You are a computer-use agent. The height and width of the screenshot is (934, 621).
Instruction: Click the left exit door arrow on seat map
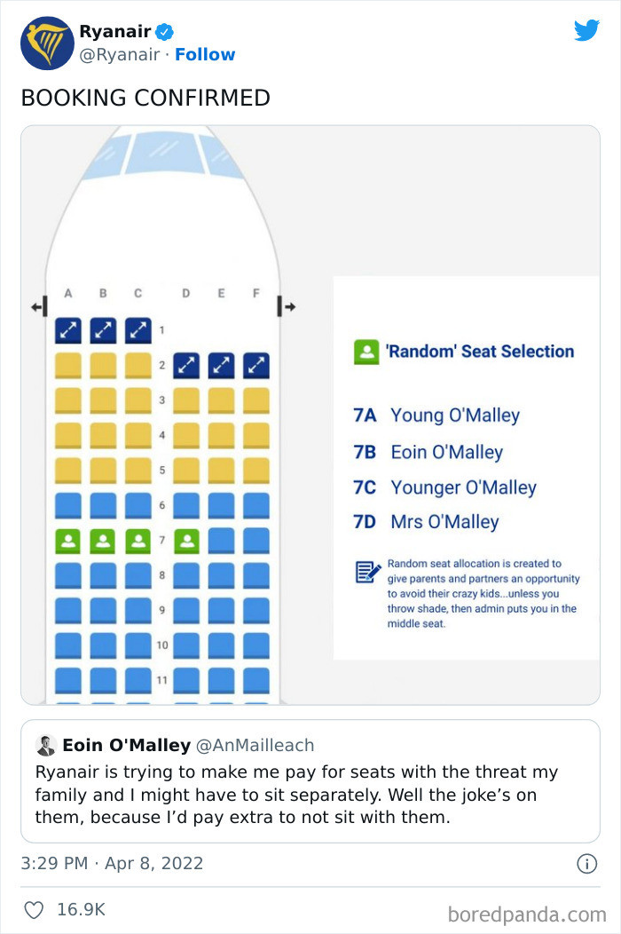pos(37,305)
